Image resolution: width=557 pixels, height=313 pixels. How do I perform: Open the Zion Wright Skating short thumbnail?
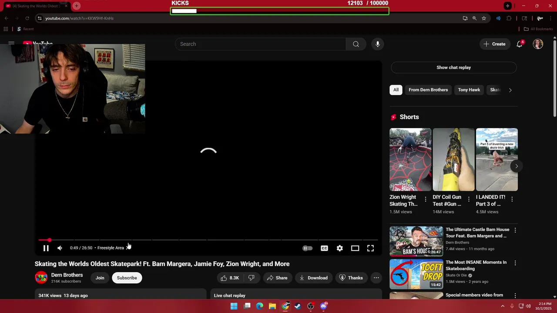[410, 160]
